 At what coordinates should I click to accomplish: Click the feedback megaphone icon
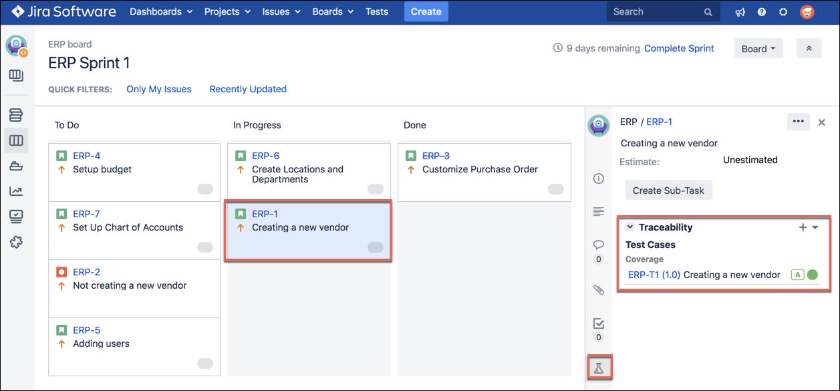(x=740, y=12)
